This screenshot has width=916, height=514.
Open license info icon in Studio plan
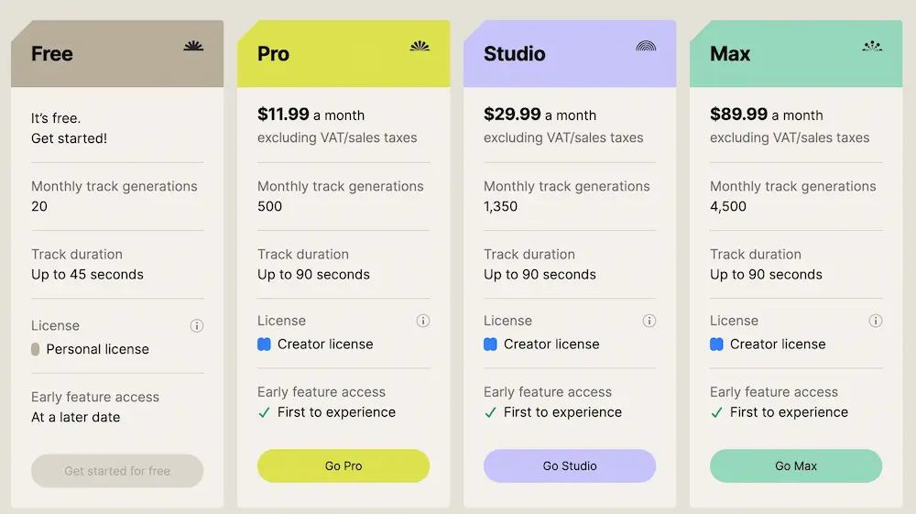pyautogui.click(x=649, y=321)
